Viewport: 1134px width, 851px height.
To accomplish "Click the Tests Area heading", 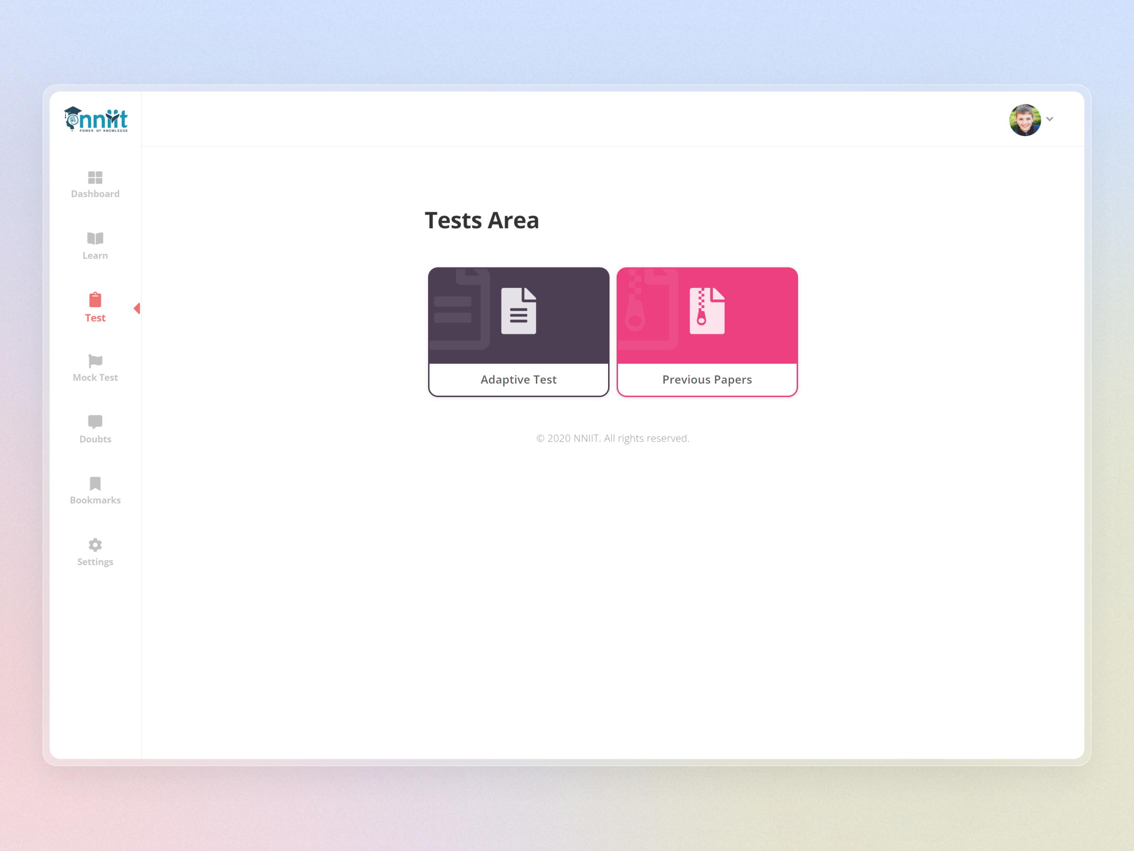I will pyautogui.click(x=482, y=220).
